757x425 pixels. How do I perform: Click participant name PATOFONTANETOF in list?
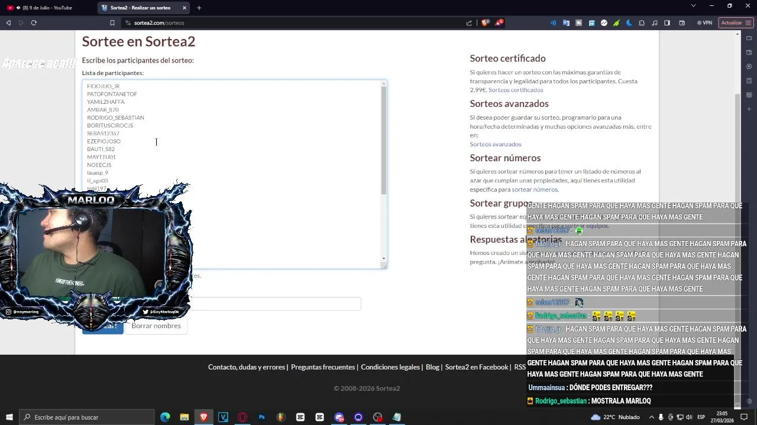coord(112,94)
